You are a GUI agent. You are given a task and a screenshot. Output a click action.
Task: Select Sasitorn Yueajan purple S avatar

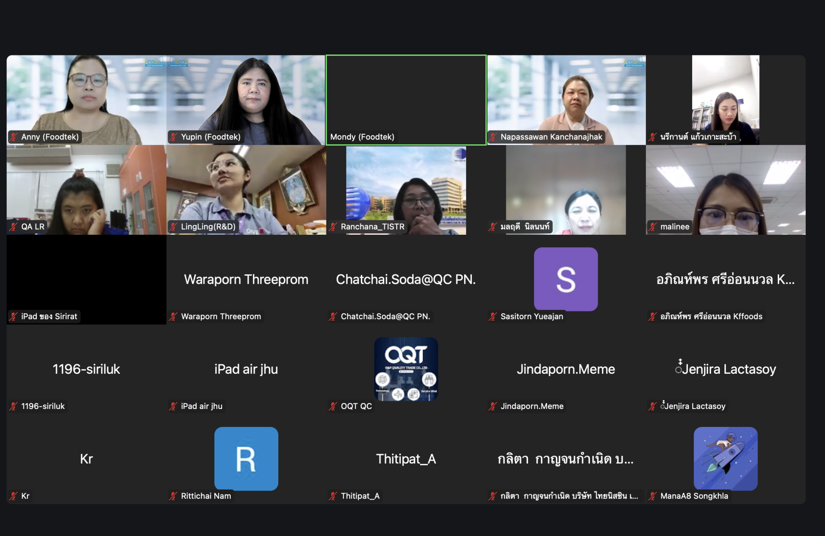(565, 279)
